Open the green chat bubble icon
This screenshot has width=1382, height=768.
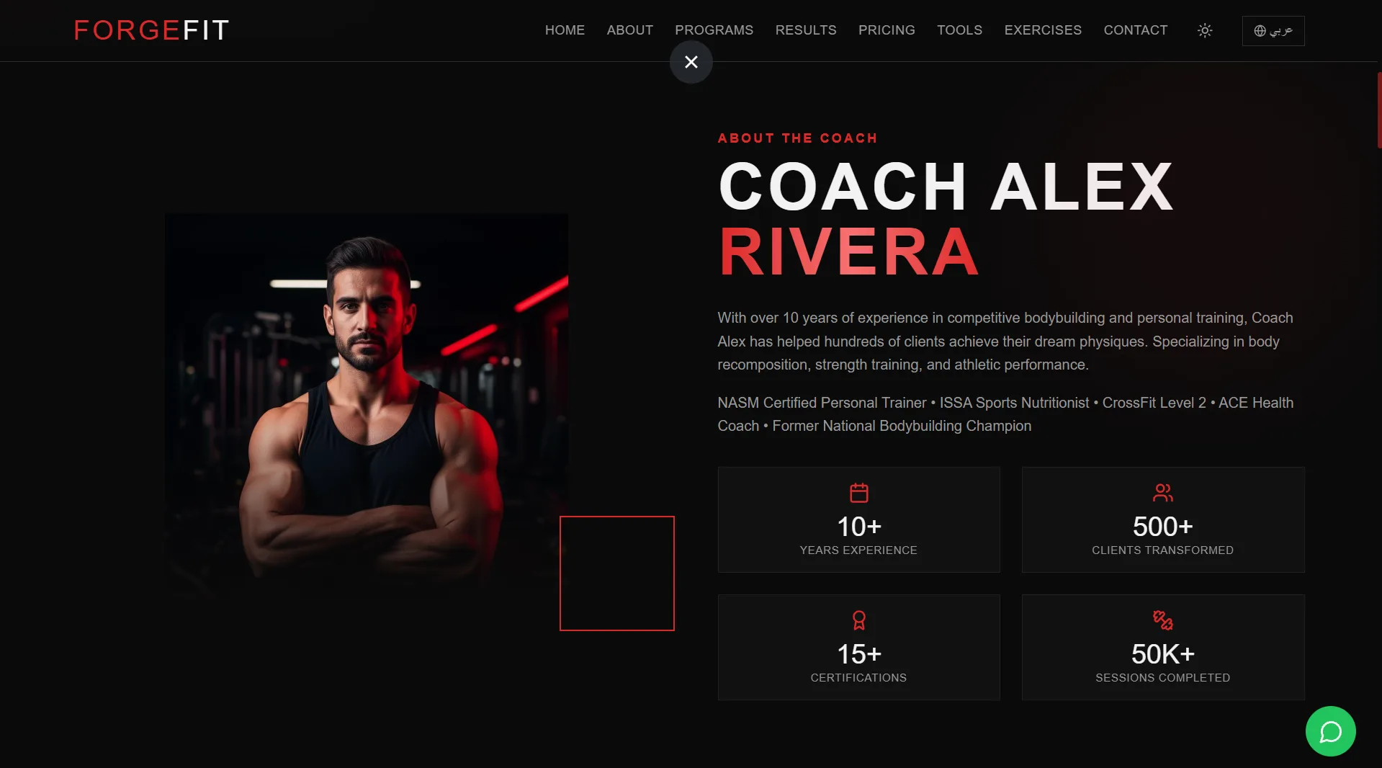point(1330,731)
